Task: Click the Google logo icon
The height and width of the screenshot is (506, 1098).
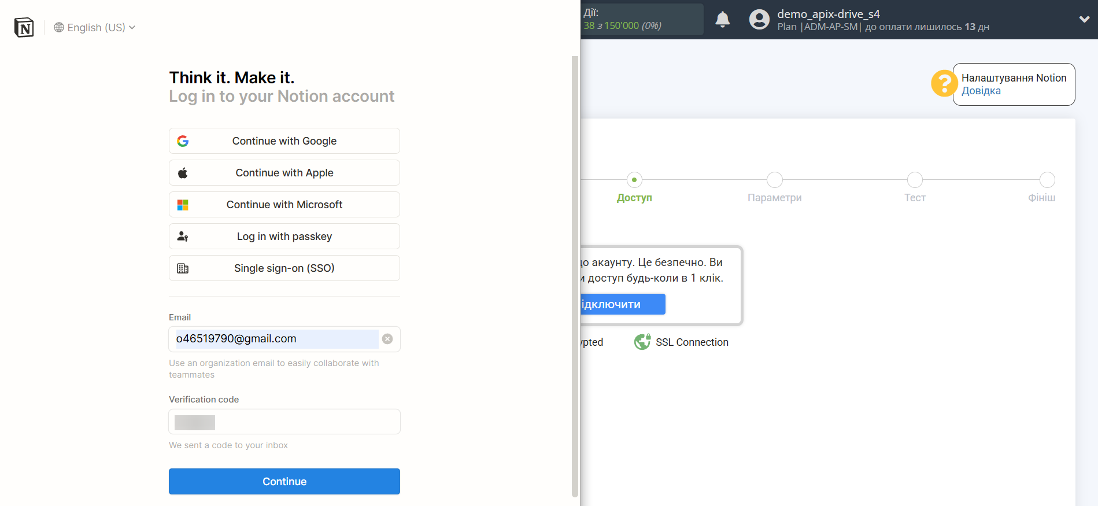Action: point(183,141)
